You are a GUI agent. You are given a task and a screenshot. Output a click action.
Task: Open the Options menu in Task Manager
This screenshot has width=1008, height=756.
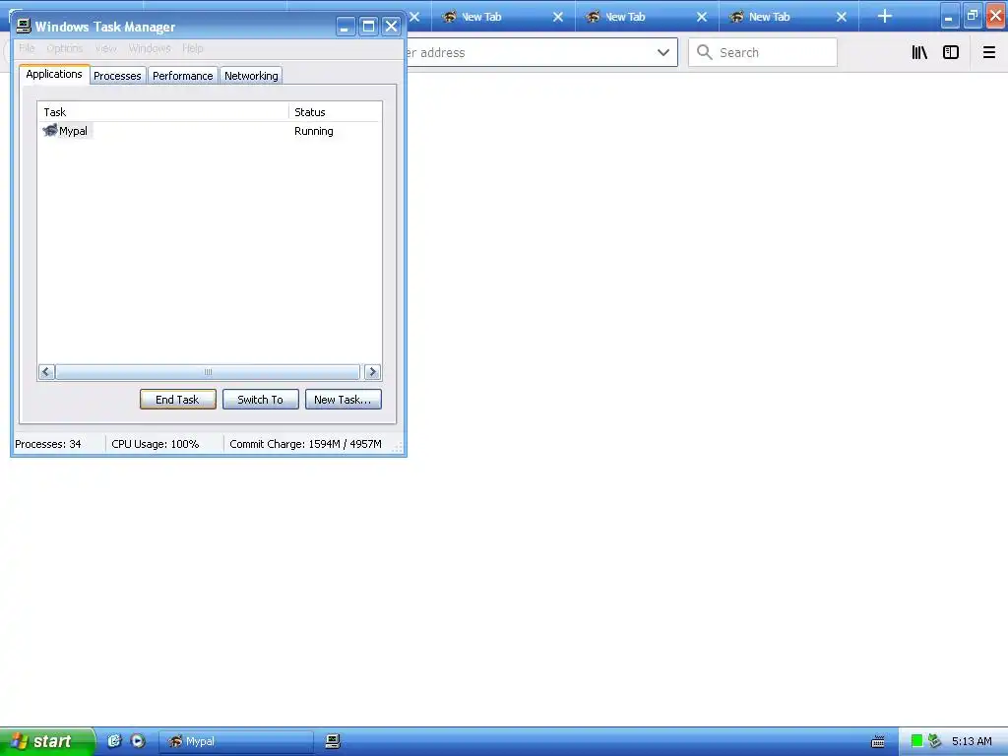pos(64,48)
